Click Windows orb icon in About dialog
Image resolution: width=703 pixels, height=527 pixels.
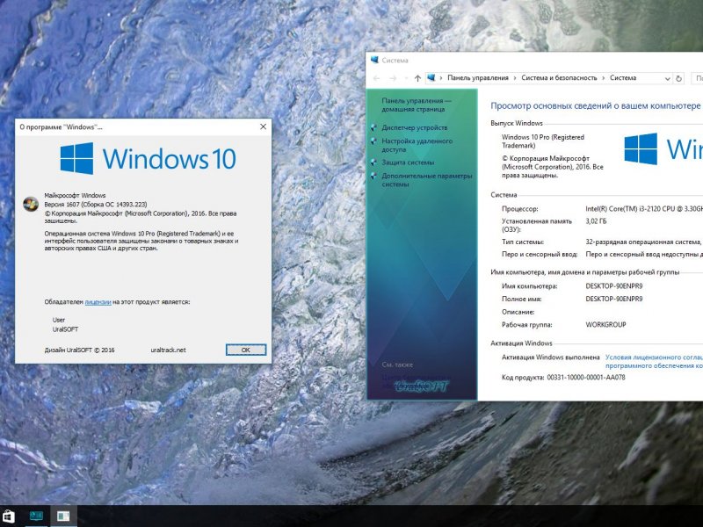point(31,204)
